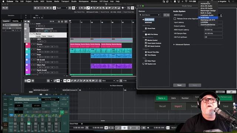Viewport: 237px width, 133px height.
Task: Click Reset button in Studio Setup
Action: tap(179, 85)
